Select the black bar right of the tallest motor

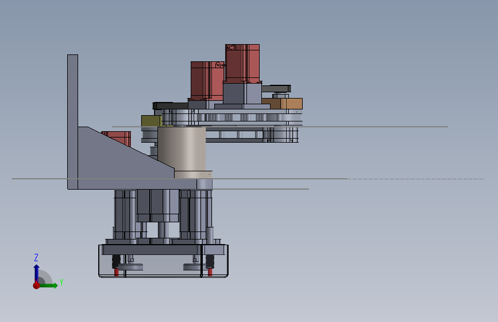[276, 88]
